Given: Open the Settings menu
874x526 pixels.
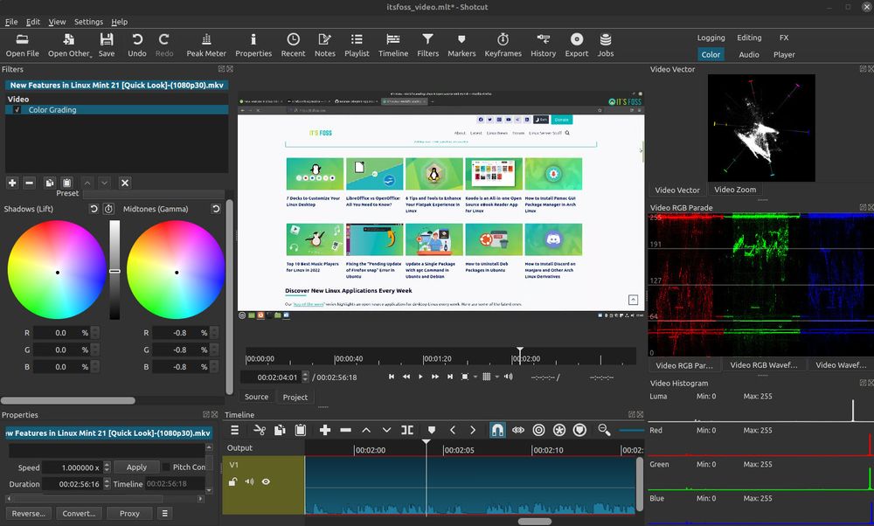Looking at the screenshot, I should [87, 22].
